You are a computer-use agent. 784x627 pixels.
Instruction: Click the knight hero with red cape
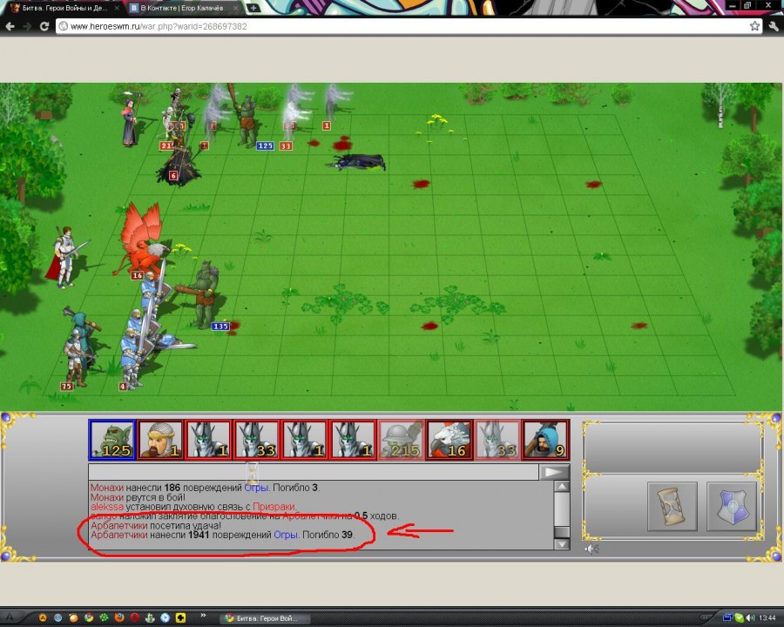click(64, 257)
